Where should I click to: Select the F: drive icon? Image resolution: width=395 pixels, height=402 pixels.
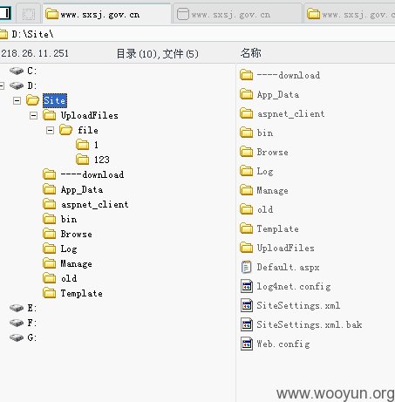[17, 323]
